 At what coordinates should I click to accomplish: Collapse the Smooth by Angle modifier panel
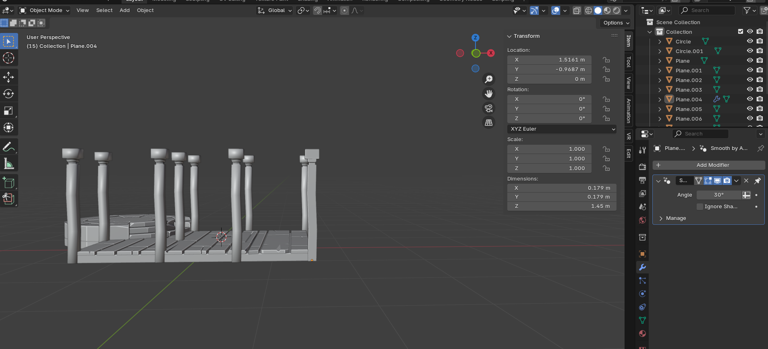point(658,181)
